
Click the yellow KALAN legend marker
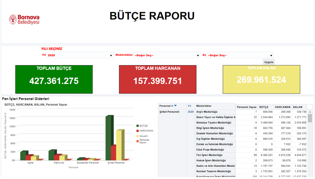point(137,136)
